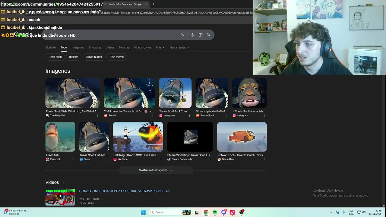Start voice search with the microphone icon
The image size is (386, 217).
point(192,35)
